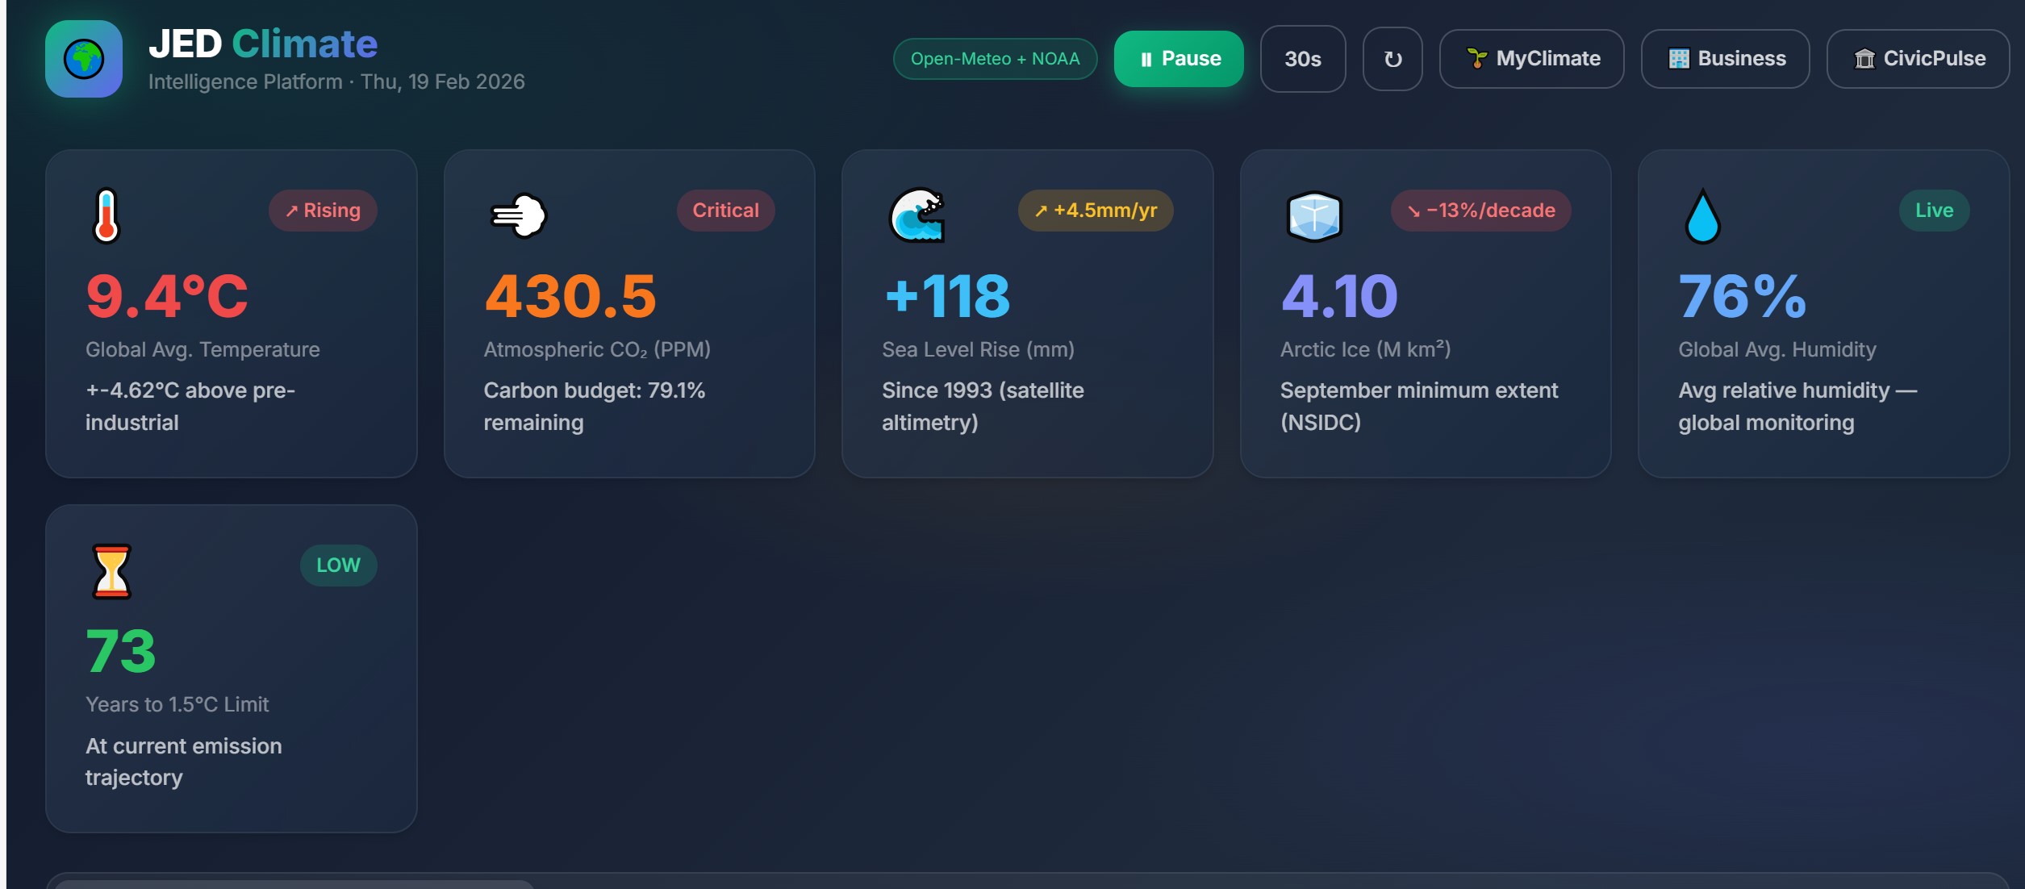Click the wave icon on Sea Level card
The image size is (2025, 889).
coord(916,215)
